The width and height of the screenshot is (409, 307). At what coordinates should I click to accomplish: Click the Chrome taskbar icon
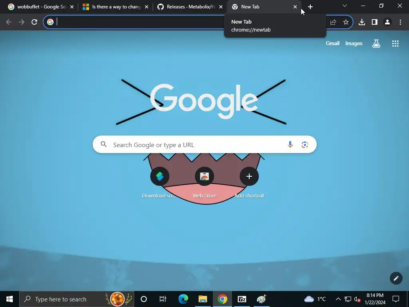[x=222, y=299]
